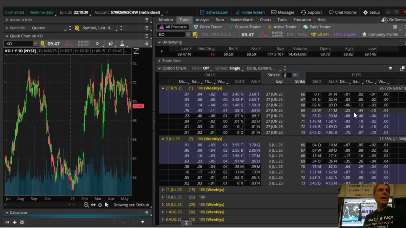Switch to the Analyze tab
406x228 pixels.
coord(202,20)
